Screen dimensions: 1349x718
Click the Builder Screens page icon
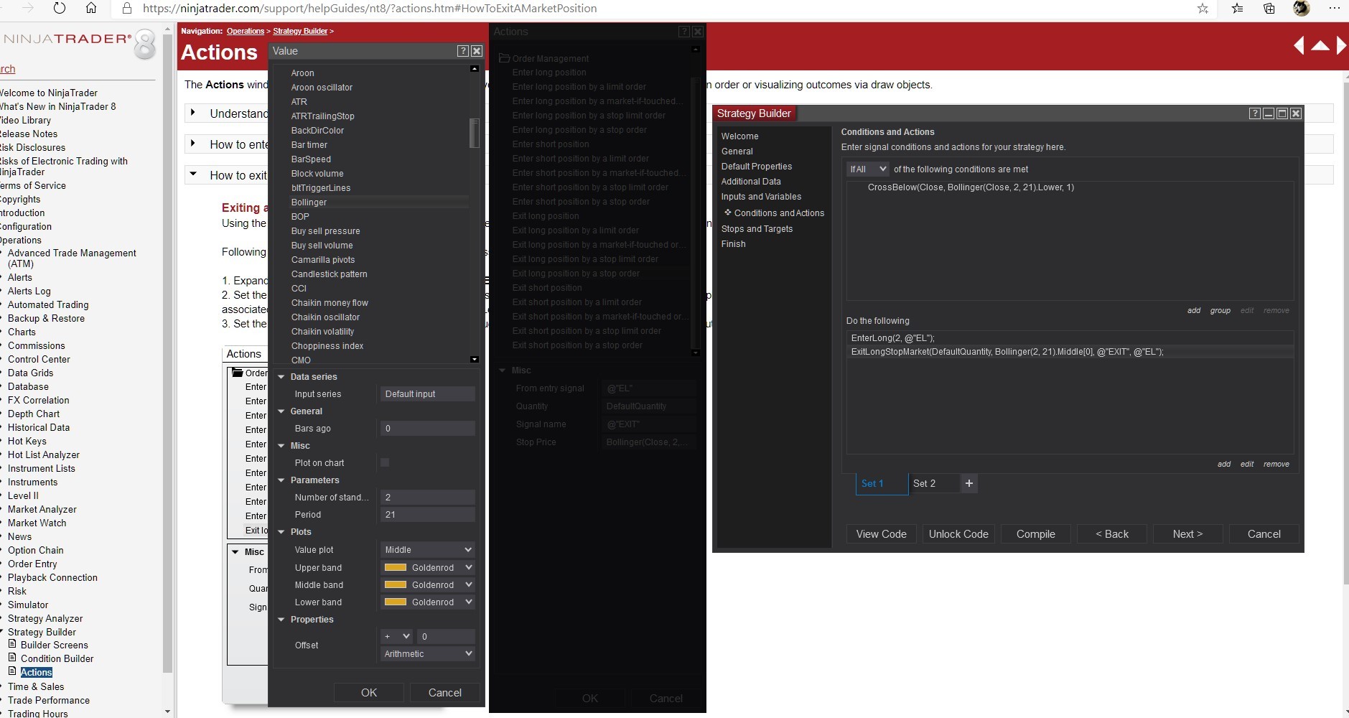click(12, 644)
